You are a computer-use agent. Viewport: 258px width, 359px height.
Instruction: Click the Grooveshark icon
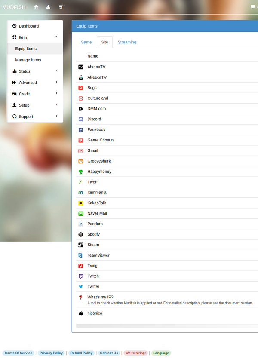[80, 161]
